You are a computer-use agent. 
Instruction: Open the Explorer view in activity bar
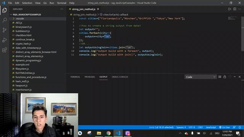(5, 10)
